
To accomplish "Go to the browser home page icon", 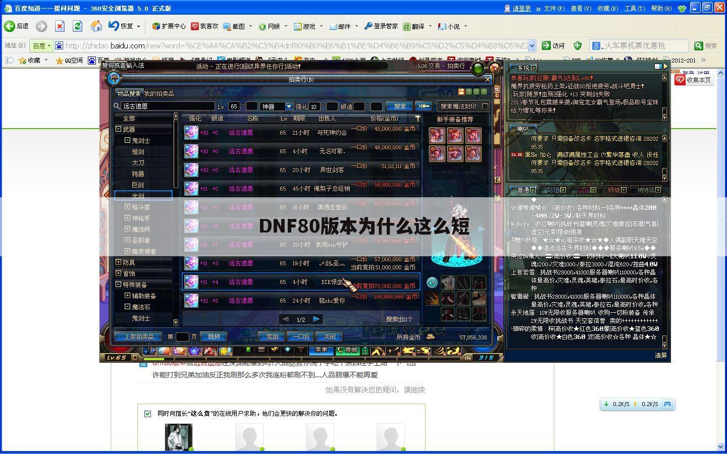I will pos(96,26).
